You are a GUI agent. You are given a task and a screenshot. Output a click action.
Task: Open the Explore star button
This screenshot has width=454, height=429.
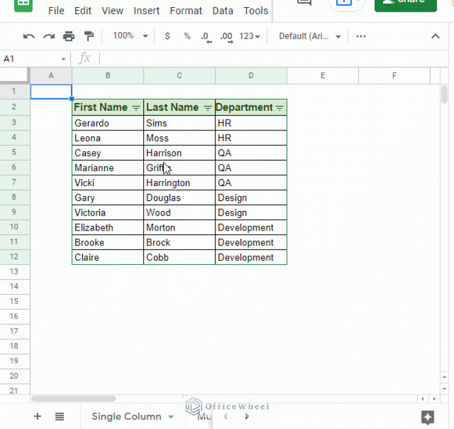click(427, 417)
